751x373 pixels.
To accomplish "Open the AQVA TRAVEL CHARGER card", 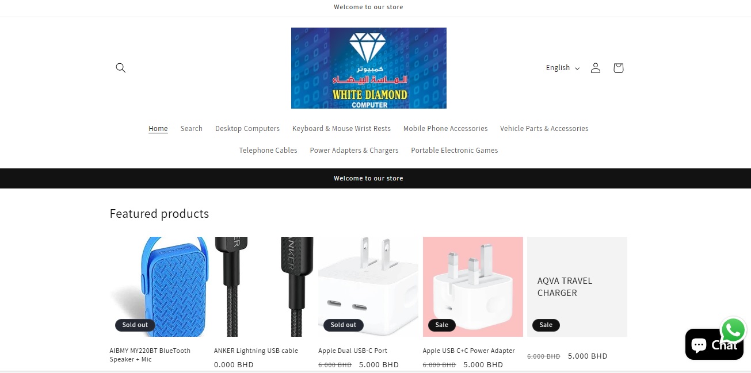I will [577, 287].
